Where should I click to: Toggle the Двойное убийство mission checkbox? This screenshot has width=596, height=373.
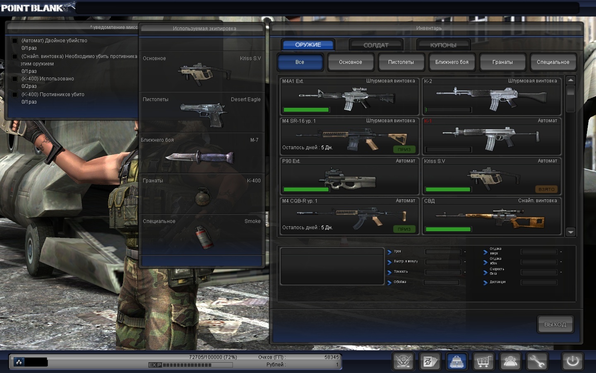15,41
